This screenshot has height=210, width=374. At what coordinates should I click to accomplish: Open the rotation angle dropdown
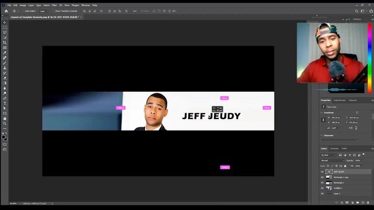coord(340,128)
